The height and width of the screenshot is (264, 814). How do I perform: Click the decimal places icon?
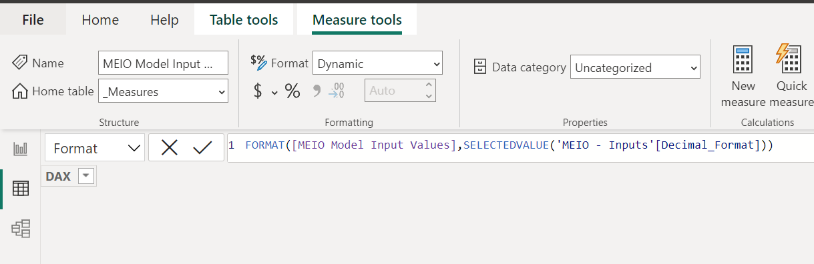(x=337, y=91)
